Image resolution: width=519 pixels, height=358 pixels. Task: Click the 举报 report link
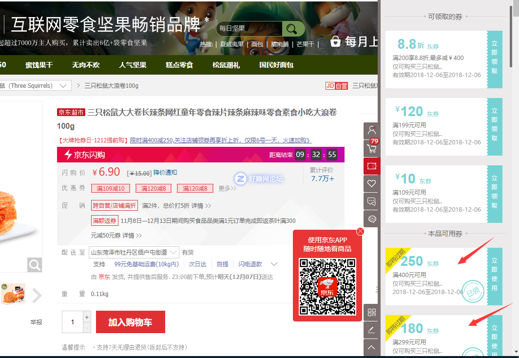(x=36, y=322)
